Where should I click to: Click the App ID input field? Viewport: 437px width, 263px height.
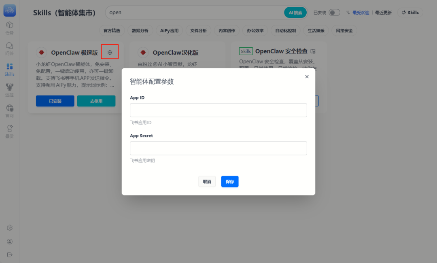click(x=218, y=110)
